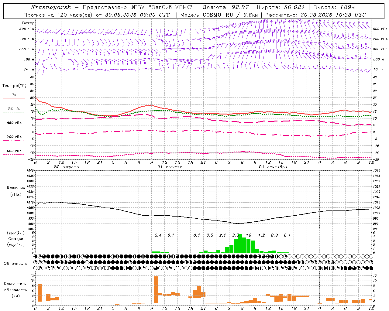This screenshot has height=311, width=389.
Task: Click the tallest orange convective cloud bar
Action: 156,289
